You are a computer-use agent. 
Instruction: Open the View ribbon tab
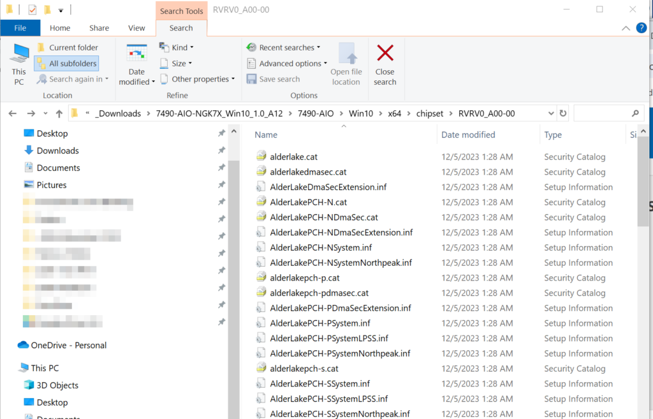pos(136,28)
